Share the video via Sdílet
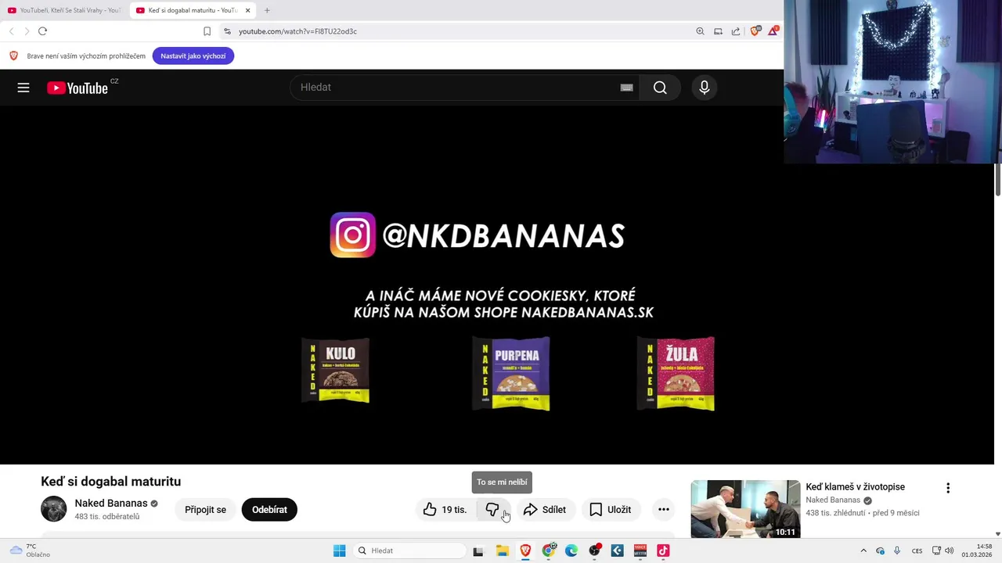Screen dimensions: 1002x563 pos(545,510)
